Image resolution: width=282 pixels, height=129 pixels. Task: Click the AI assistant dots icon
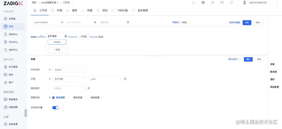pos(213,3)
